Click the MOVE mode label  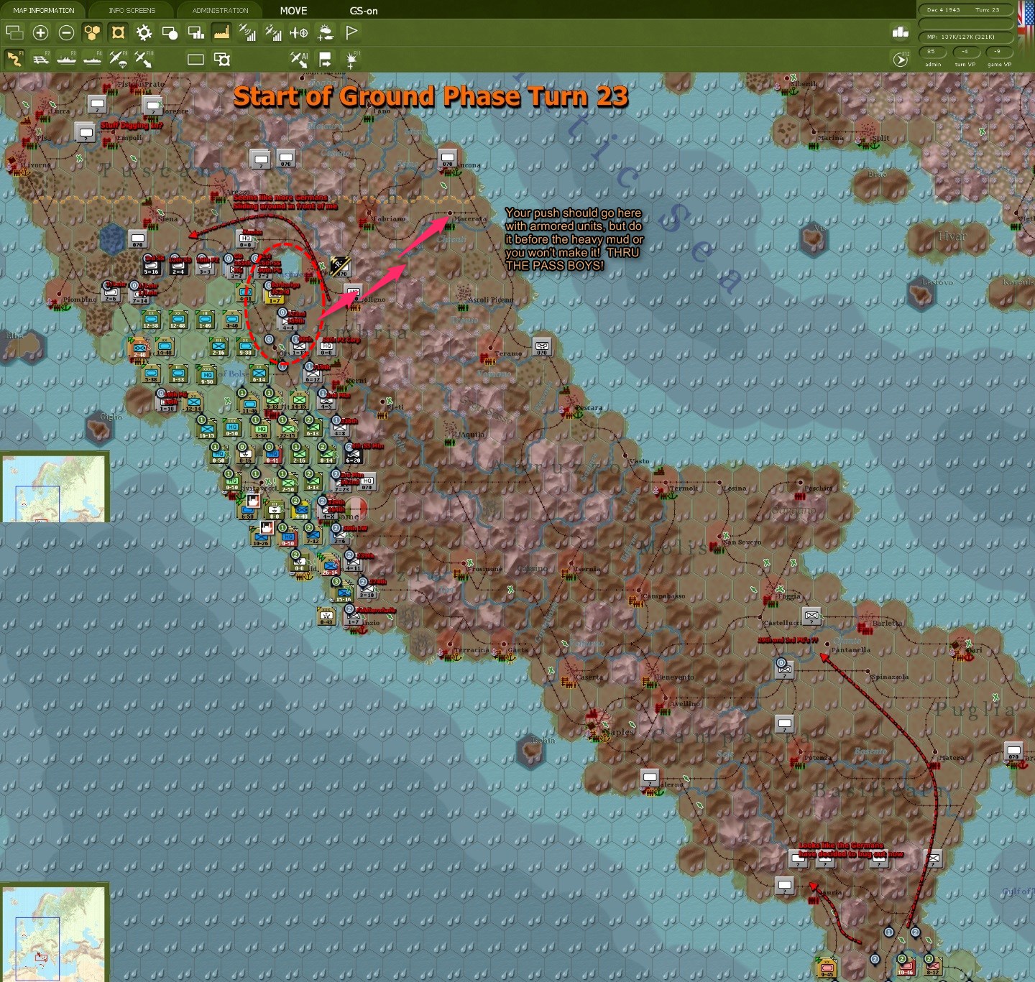click(293, 11)
